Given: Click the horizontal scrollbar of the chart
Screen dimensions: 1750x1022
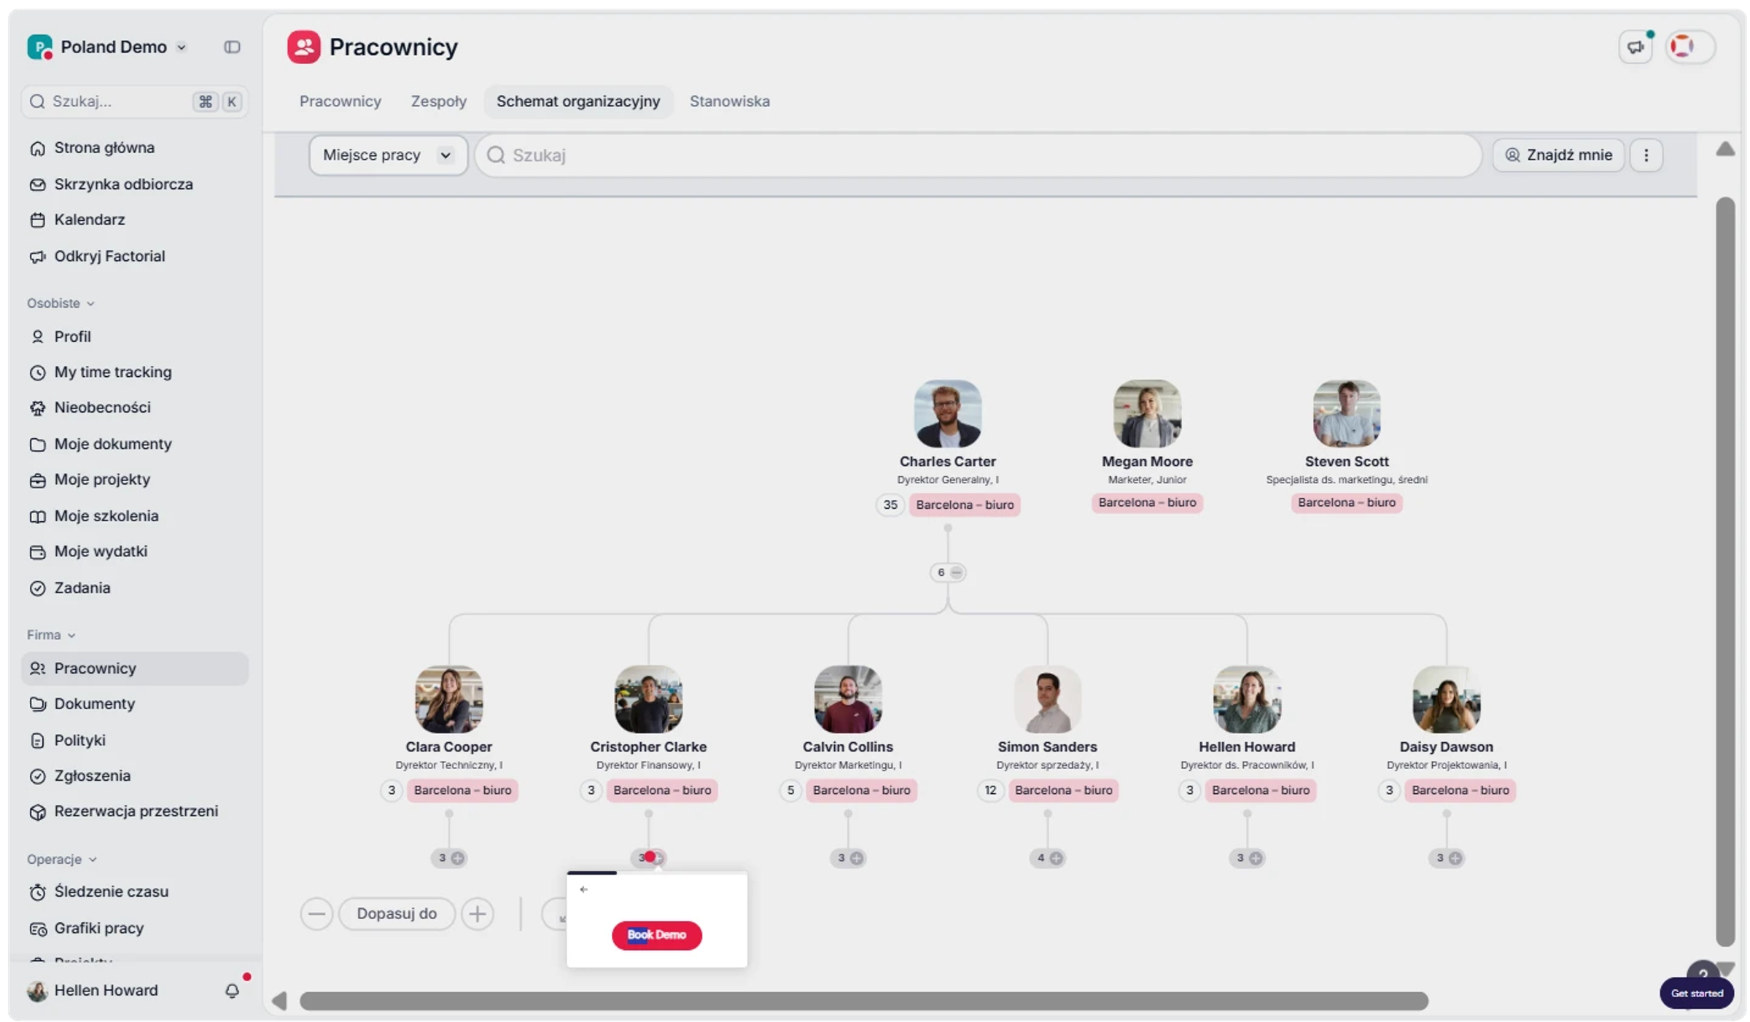Looking at the screenshot, I should tap(863, 1002).
